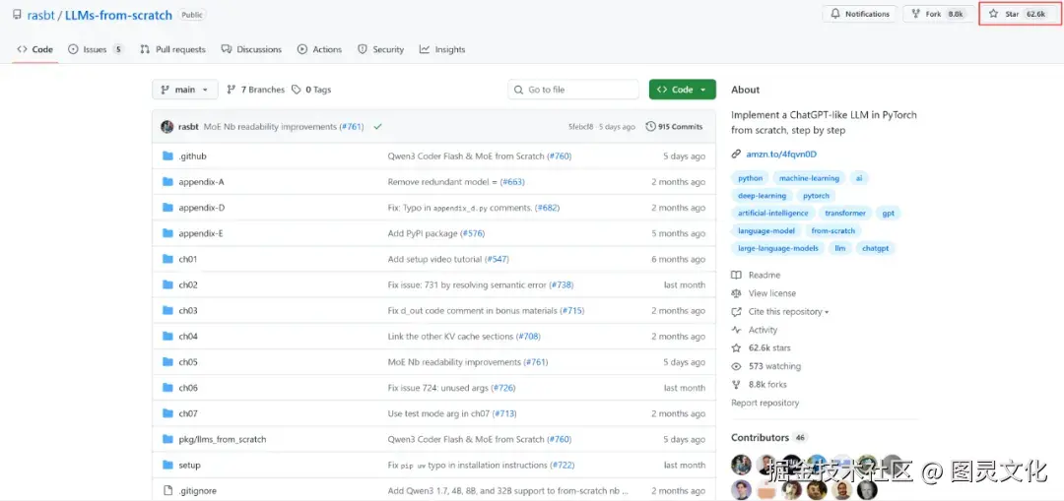The image size is (1064, 501).
Task: View 915 Commits history
Action: pyautogui.click(x=675, y=127)
